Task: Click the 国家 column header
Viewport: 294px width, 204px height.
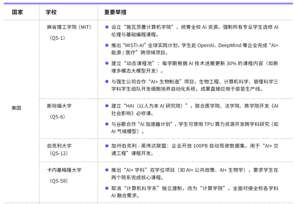Action: (x=17, y=12)
